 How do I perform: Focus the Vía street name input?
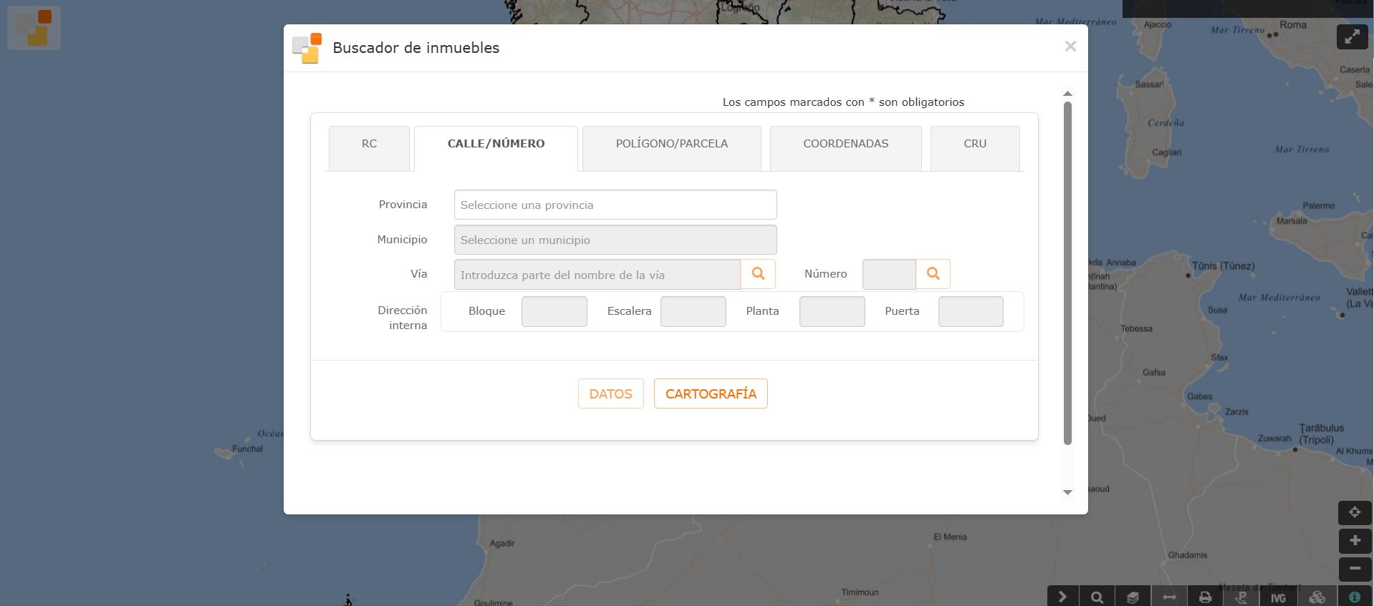pyautogui.click(x=597, y=275)
